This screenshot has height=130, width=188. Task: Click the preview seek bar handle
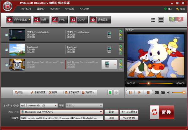click(149, 83)
